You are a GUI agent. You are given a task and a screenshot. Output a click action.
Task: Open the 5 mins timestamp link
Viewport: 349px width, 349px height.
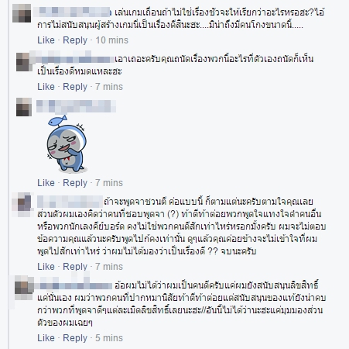point(109,338)
